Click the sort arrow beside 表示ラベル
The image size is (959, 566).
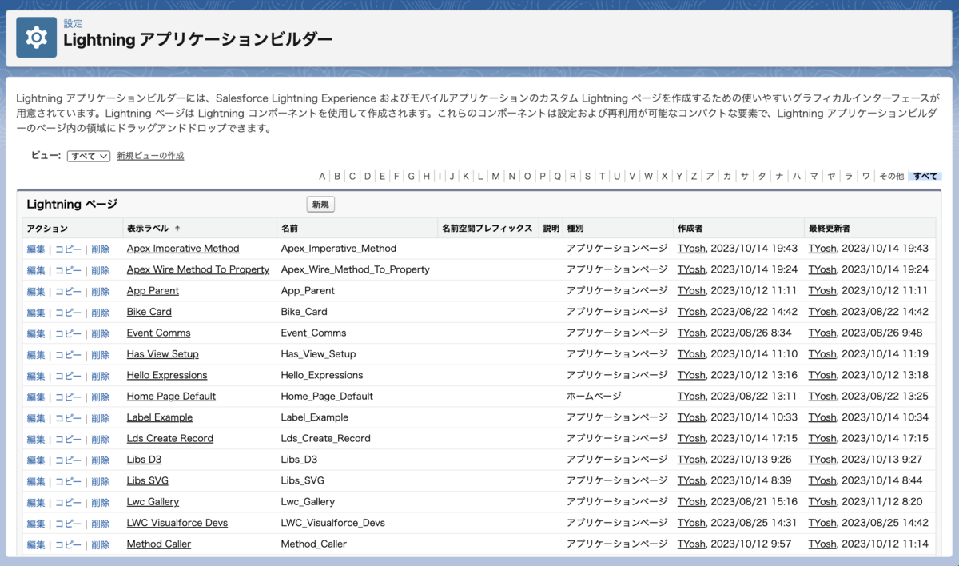[x=177, y=229]
